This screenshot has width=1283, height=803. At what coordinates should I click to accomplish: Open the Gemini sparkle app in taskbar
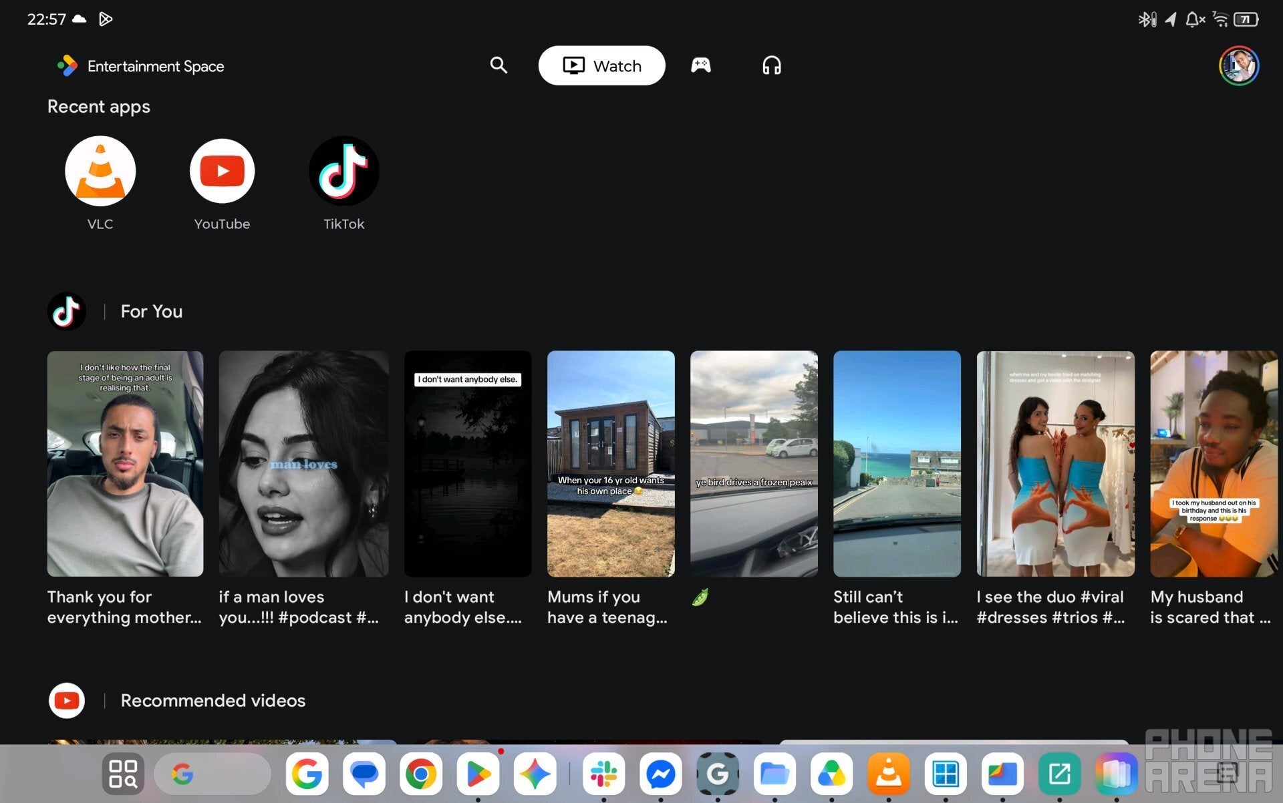(535, 774)
